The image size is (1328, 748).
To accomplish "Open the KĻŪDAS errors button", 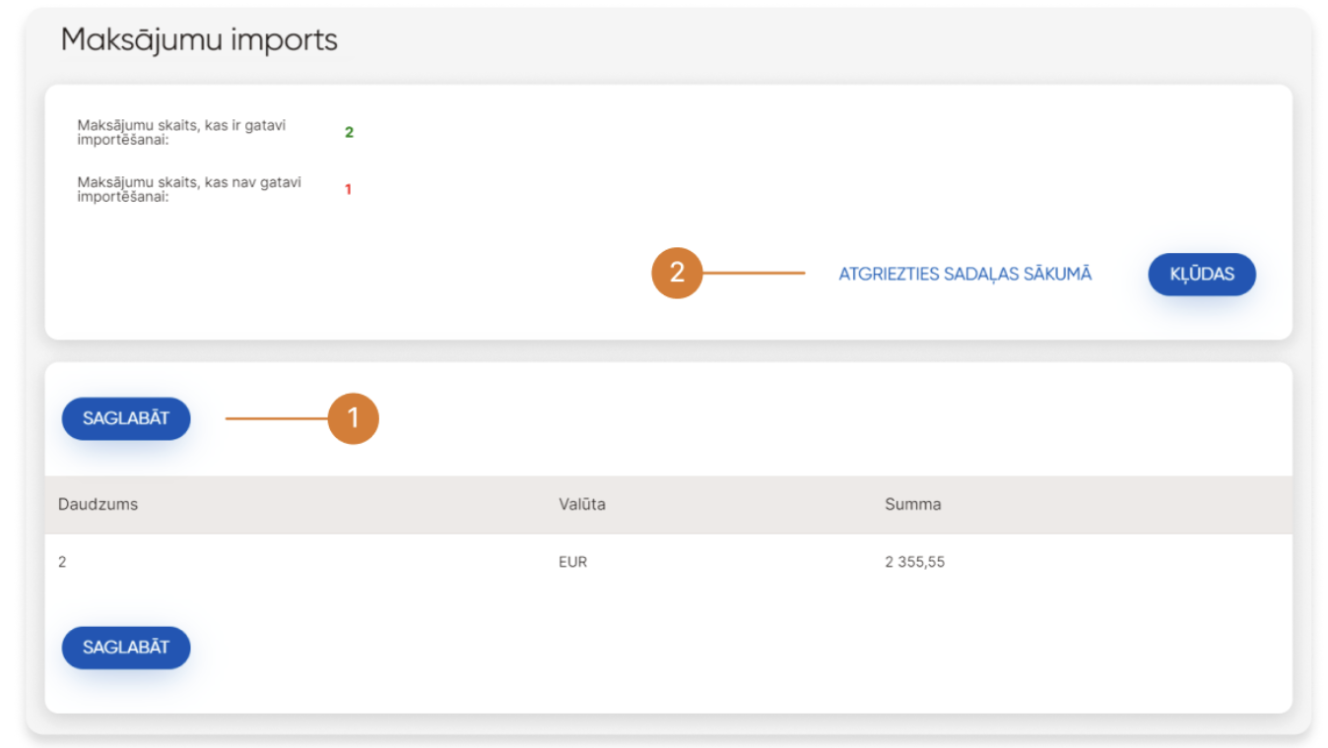I will point(1201,275).
